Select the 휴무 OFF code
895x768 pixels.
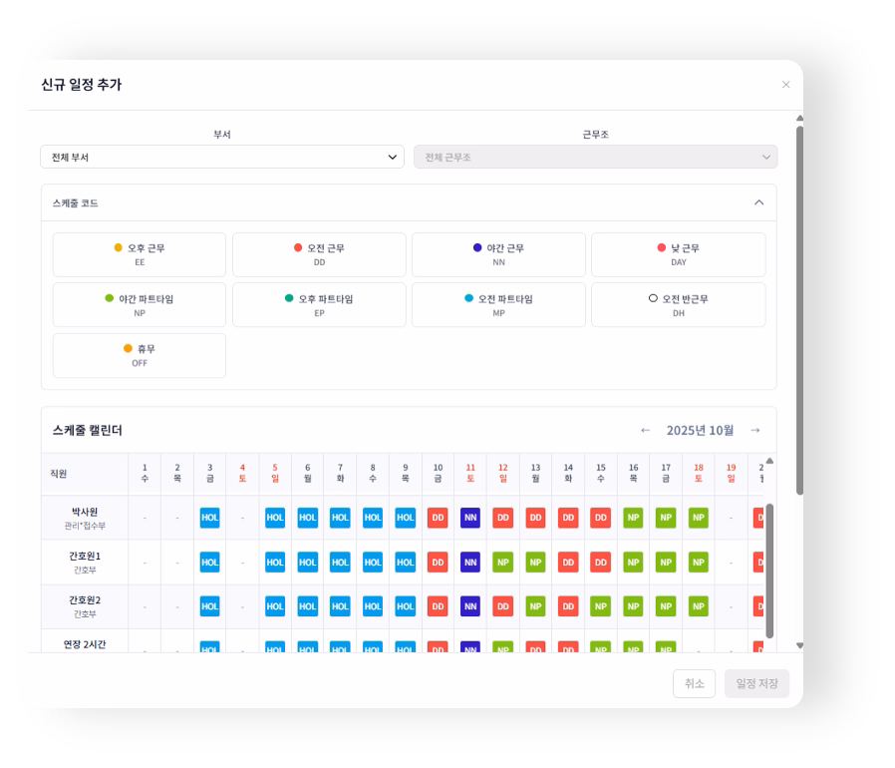coord(140,355)
